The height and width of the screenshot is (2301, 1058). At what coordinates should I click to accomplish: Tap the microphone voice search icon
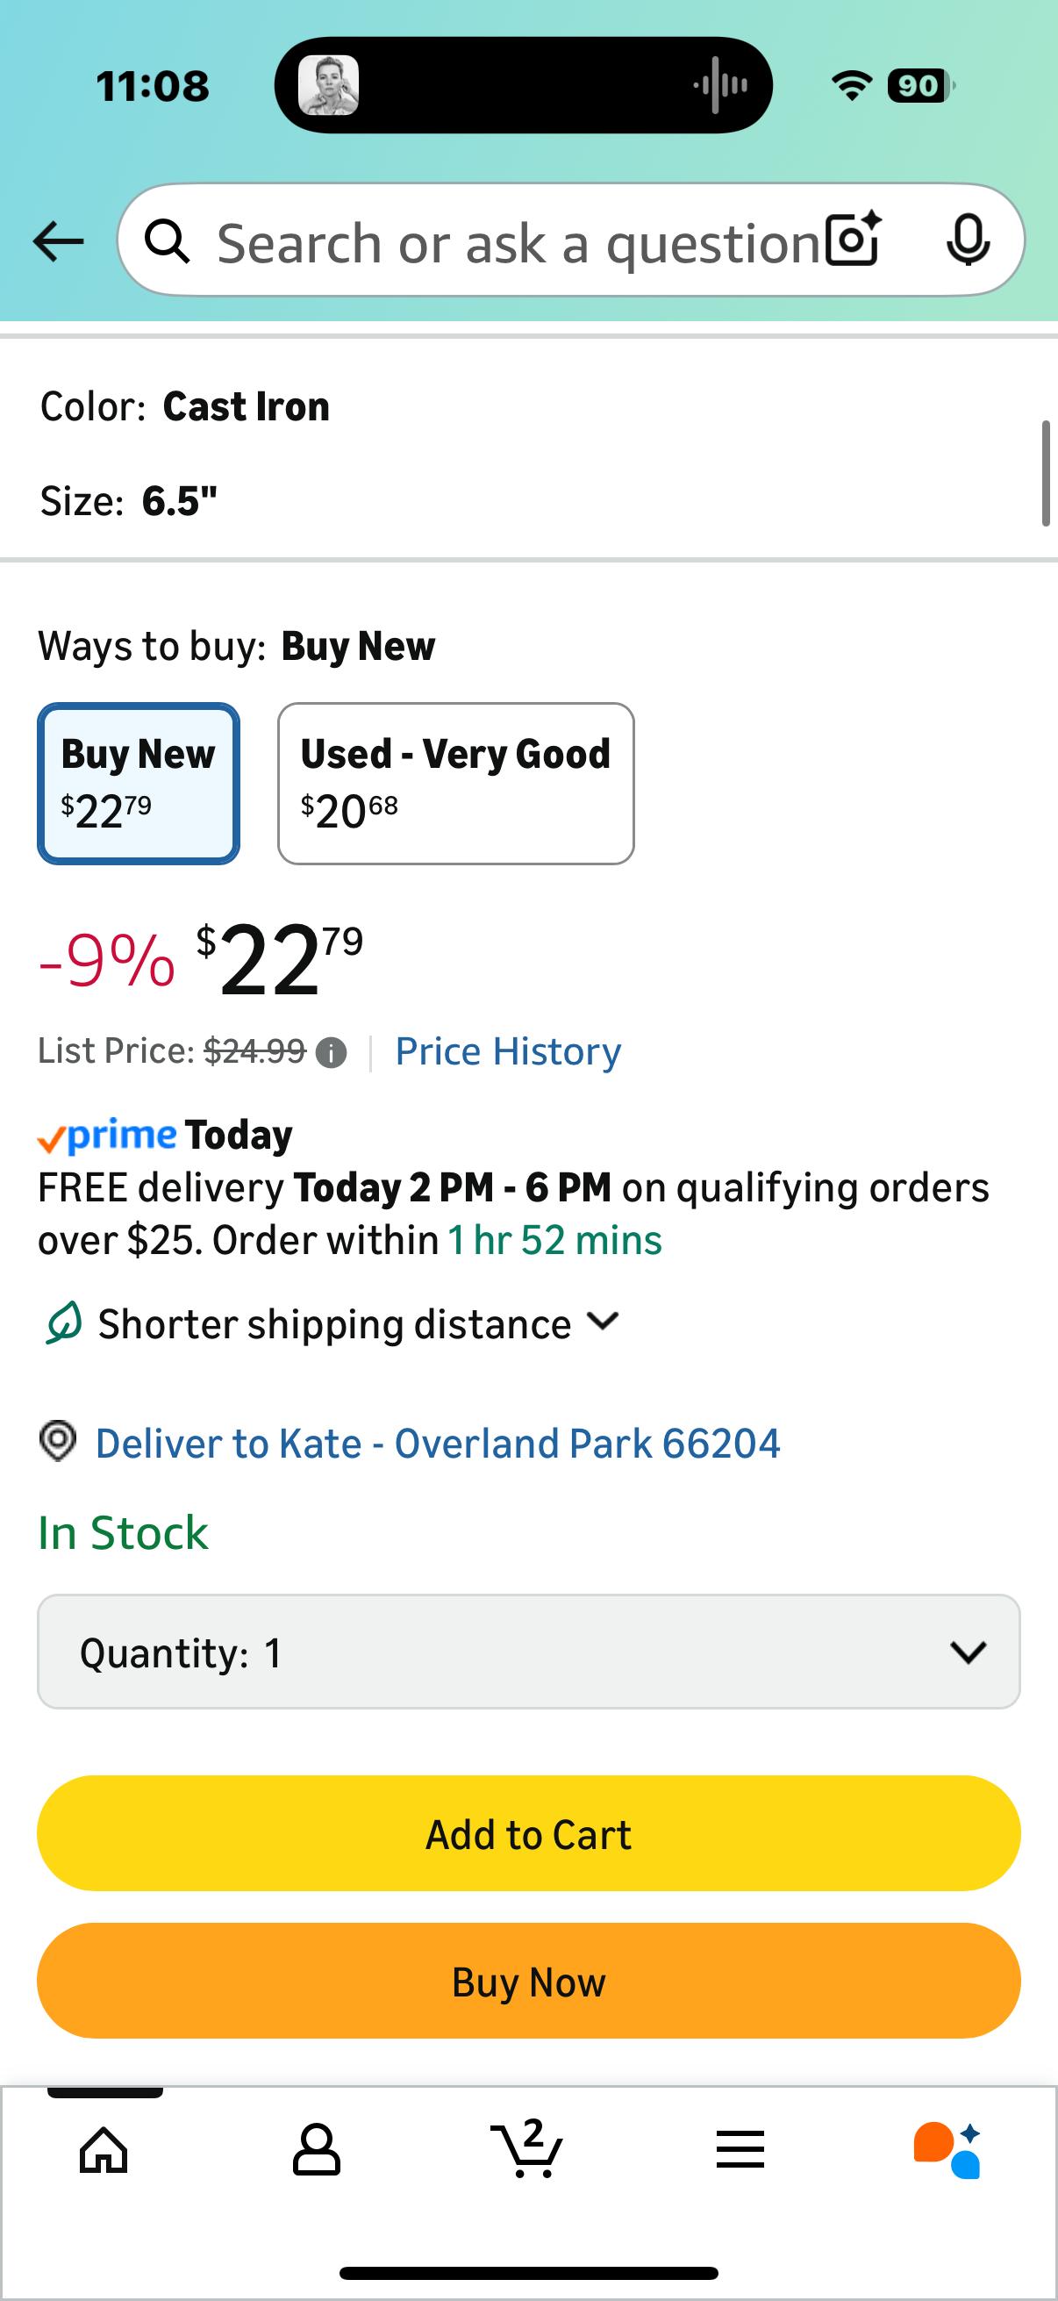(967, 240)
